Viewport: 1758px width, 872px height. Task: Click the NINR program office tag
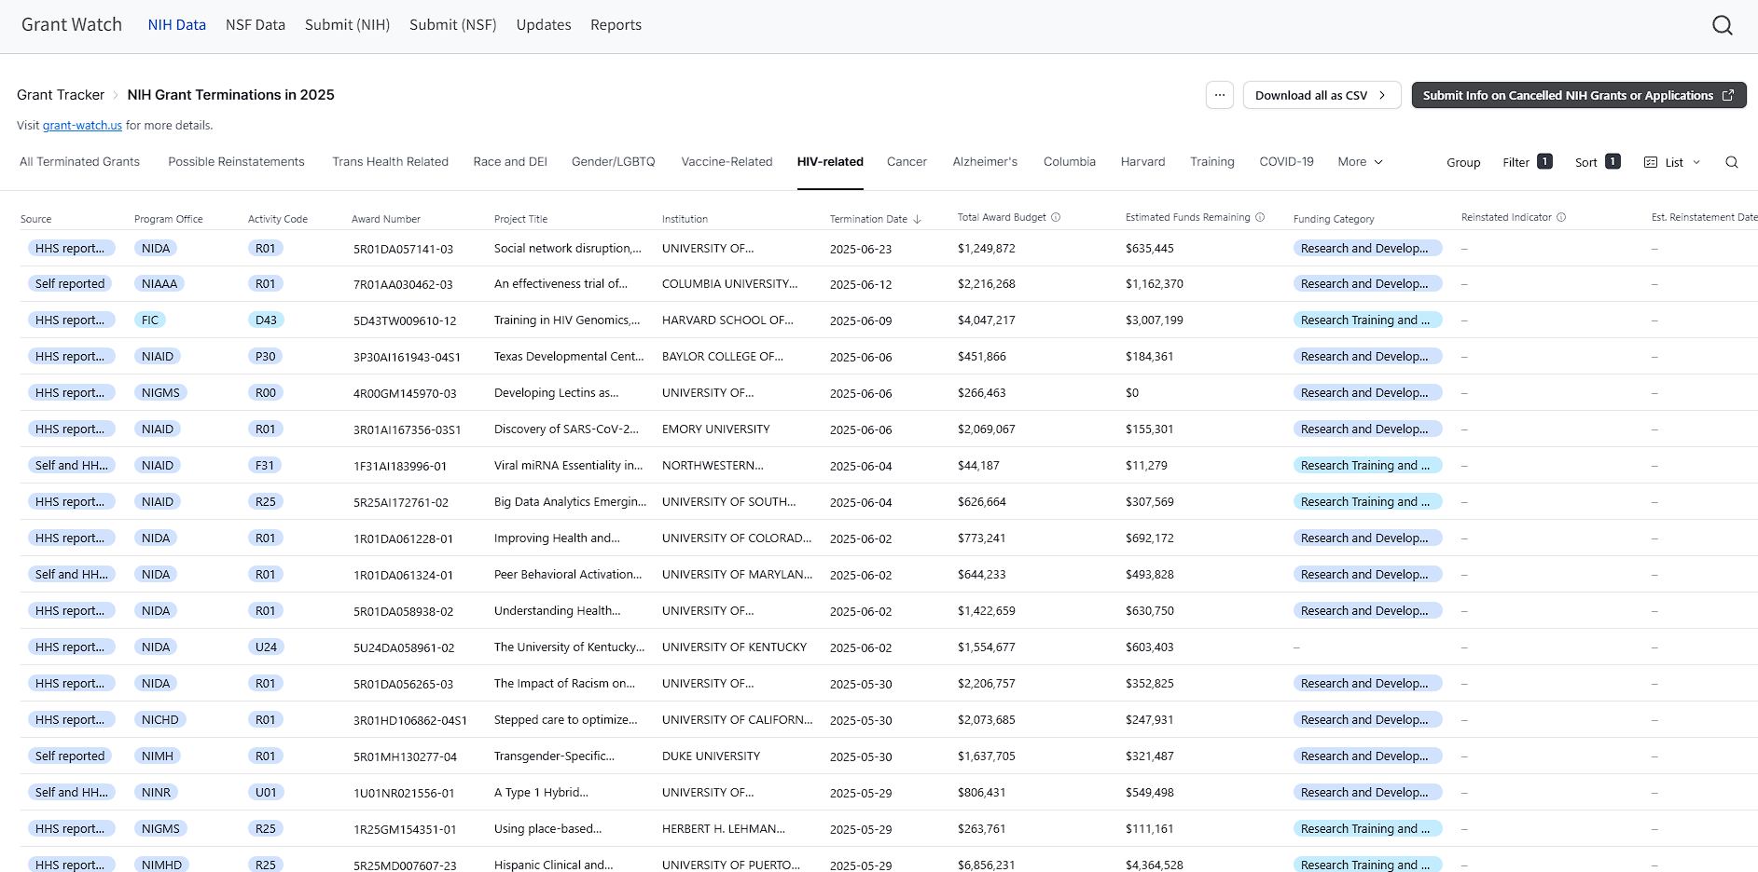[x=157, y=792]
